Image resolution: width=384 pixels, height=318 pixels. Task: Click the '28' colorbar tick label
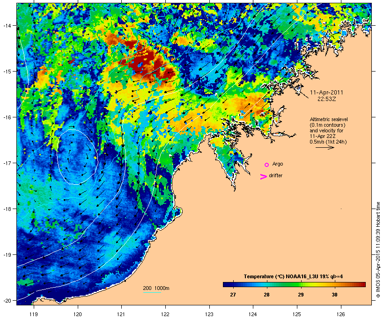(266, 295)
